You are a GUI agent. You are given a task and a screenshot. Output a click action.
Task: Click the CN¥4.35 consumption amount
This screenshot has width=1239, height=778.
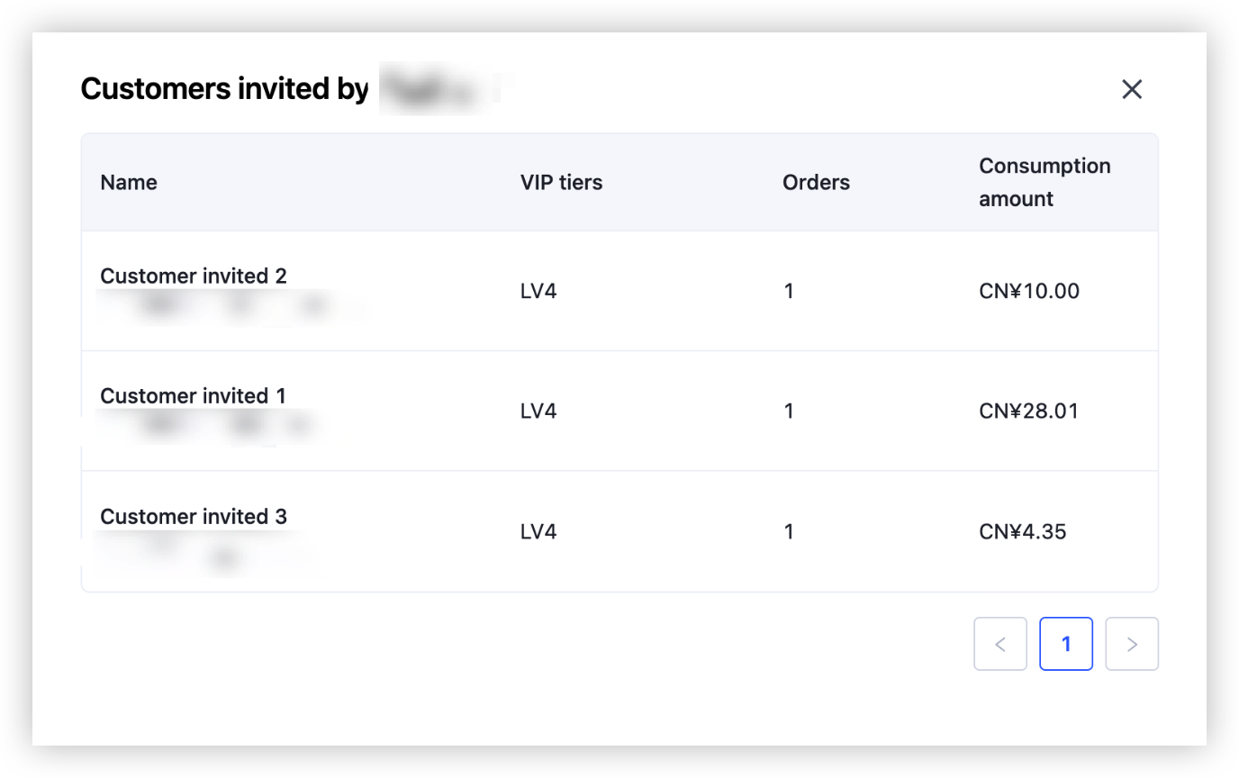pos(1022,532)
